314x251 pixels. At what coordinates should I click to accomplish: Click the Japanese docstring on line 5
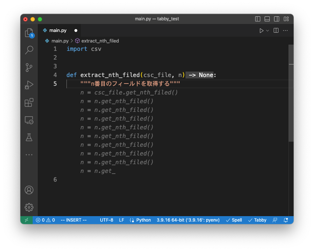(x=130, y=84)
